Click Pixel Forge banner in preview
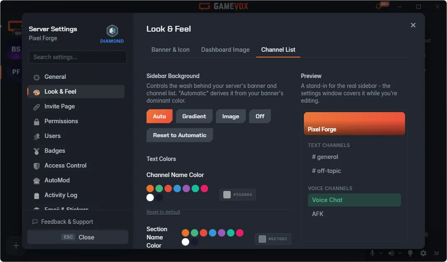447x262 pixels. 354,124
